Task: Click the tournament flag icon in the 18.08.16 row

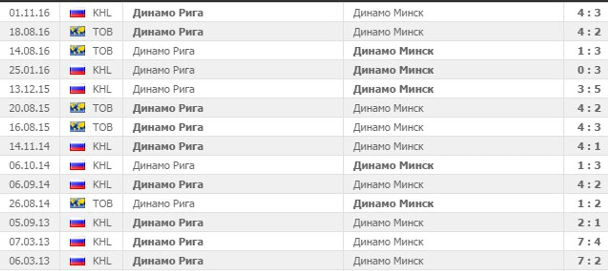Action: pos(77,32)
